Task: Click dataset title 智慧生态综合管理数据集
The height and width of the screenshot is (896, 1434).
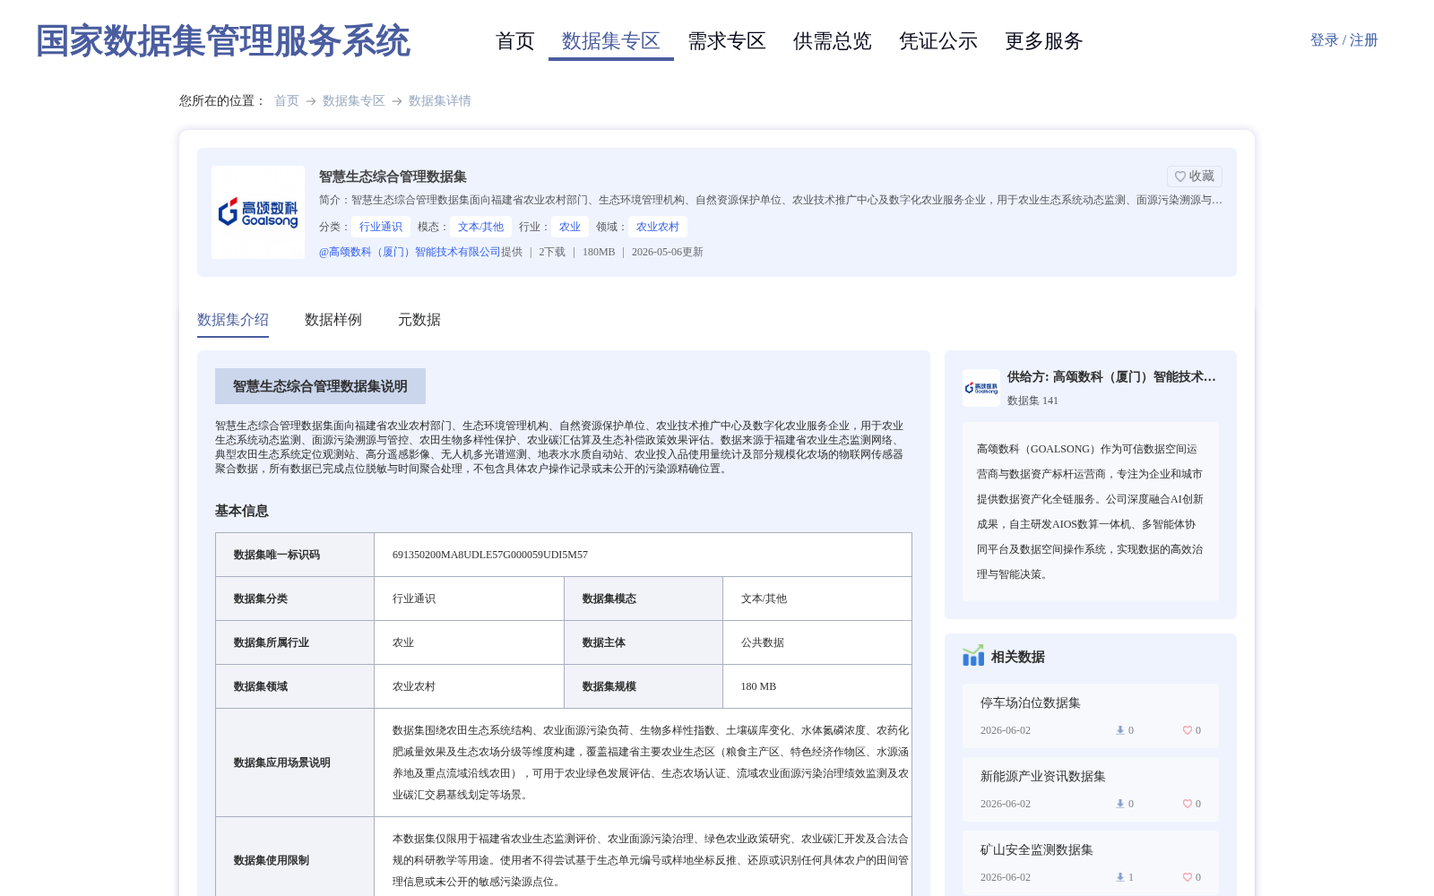Action: (393, 177)
